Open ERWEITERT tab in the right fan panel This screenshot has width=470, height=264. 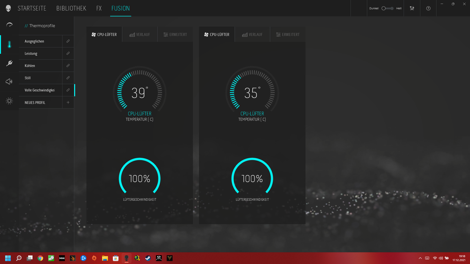[x=288, y=34]
